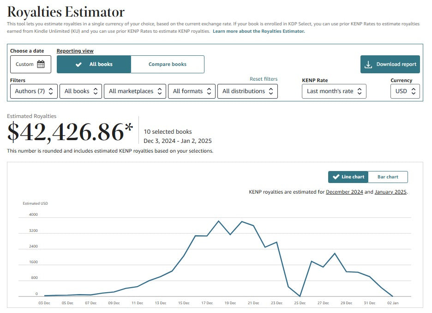Switch to Compare books view
The width and height of the screenshot is (432, 313).
(168, 65)
